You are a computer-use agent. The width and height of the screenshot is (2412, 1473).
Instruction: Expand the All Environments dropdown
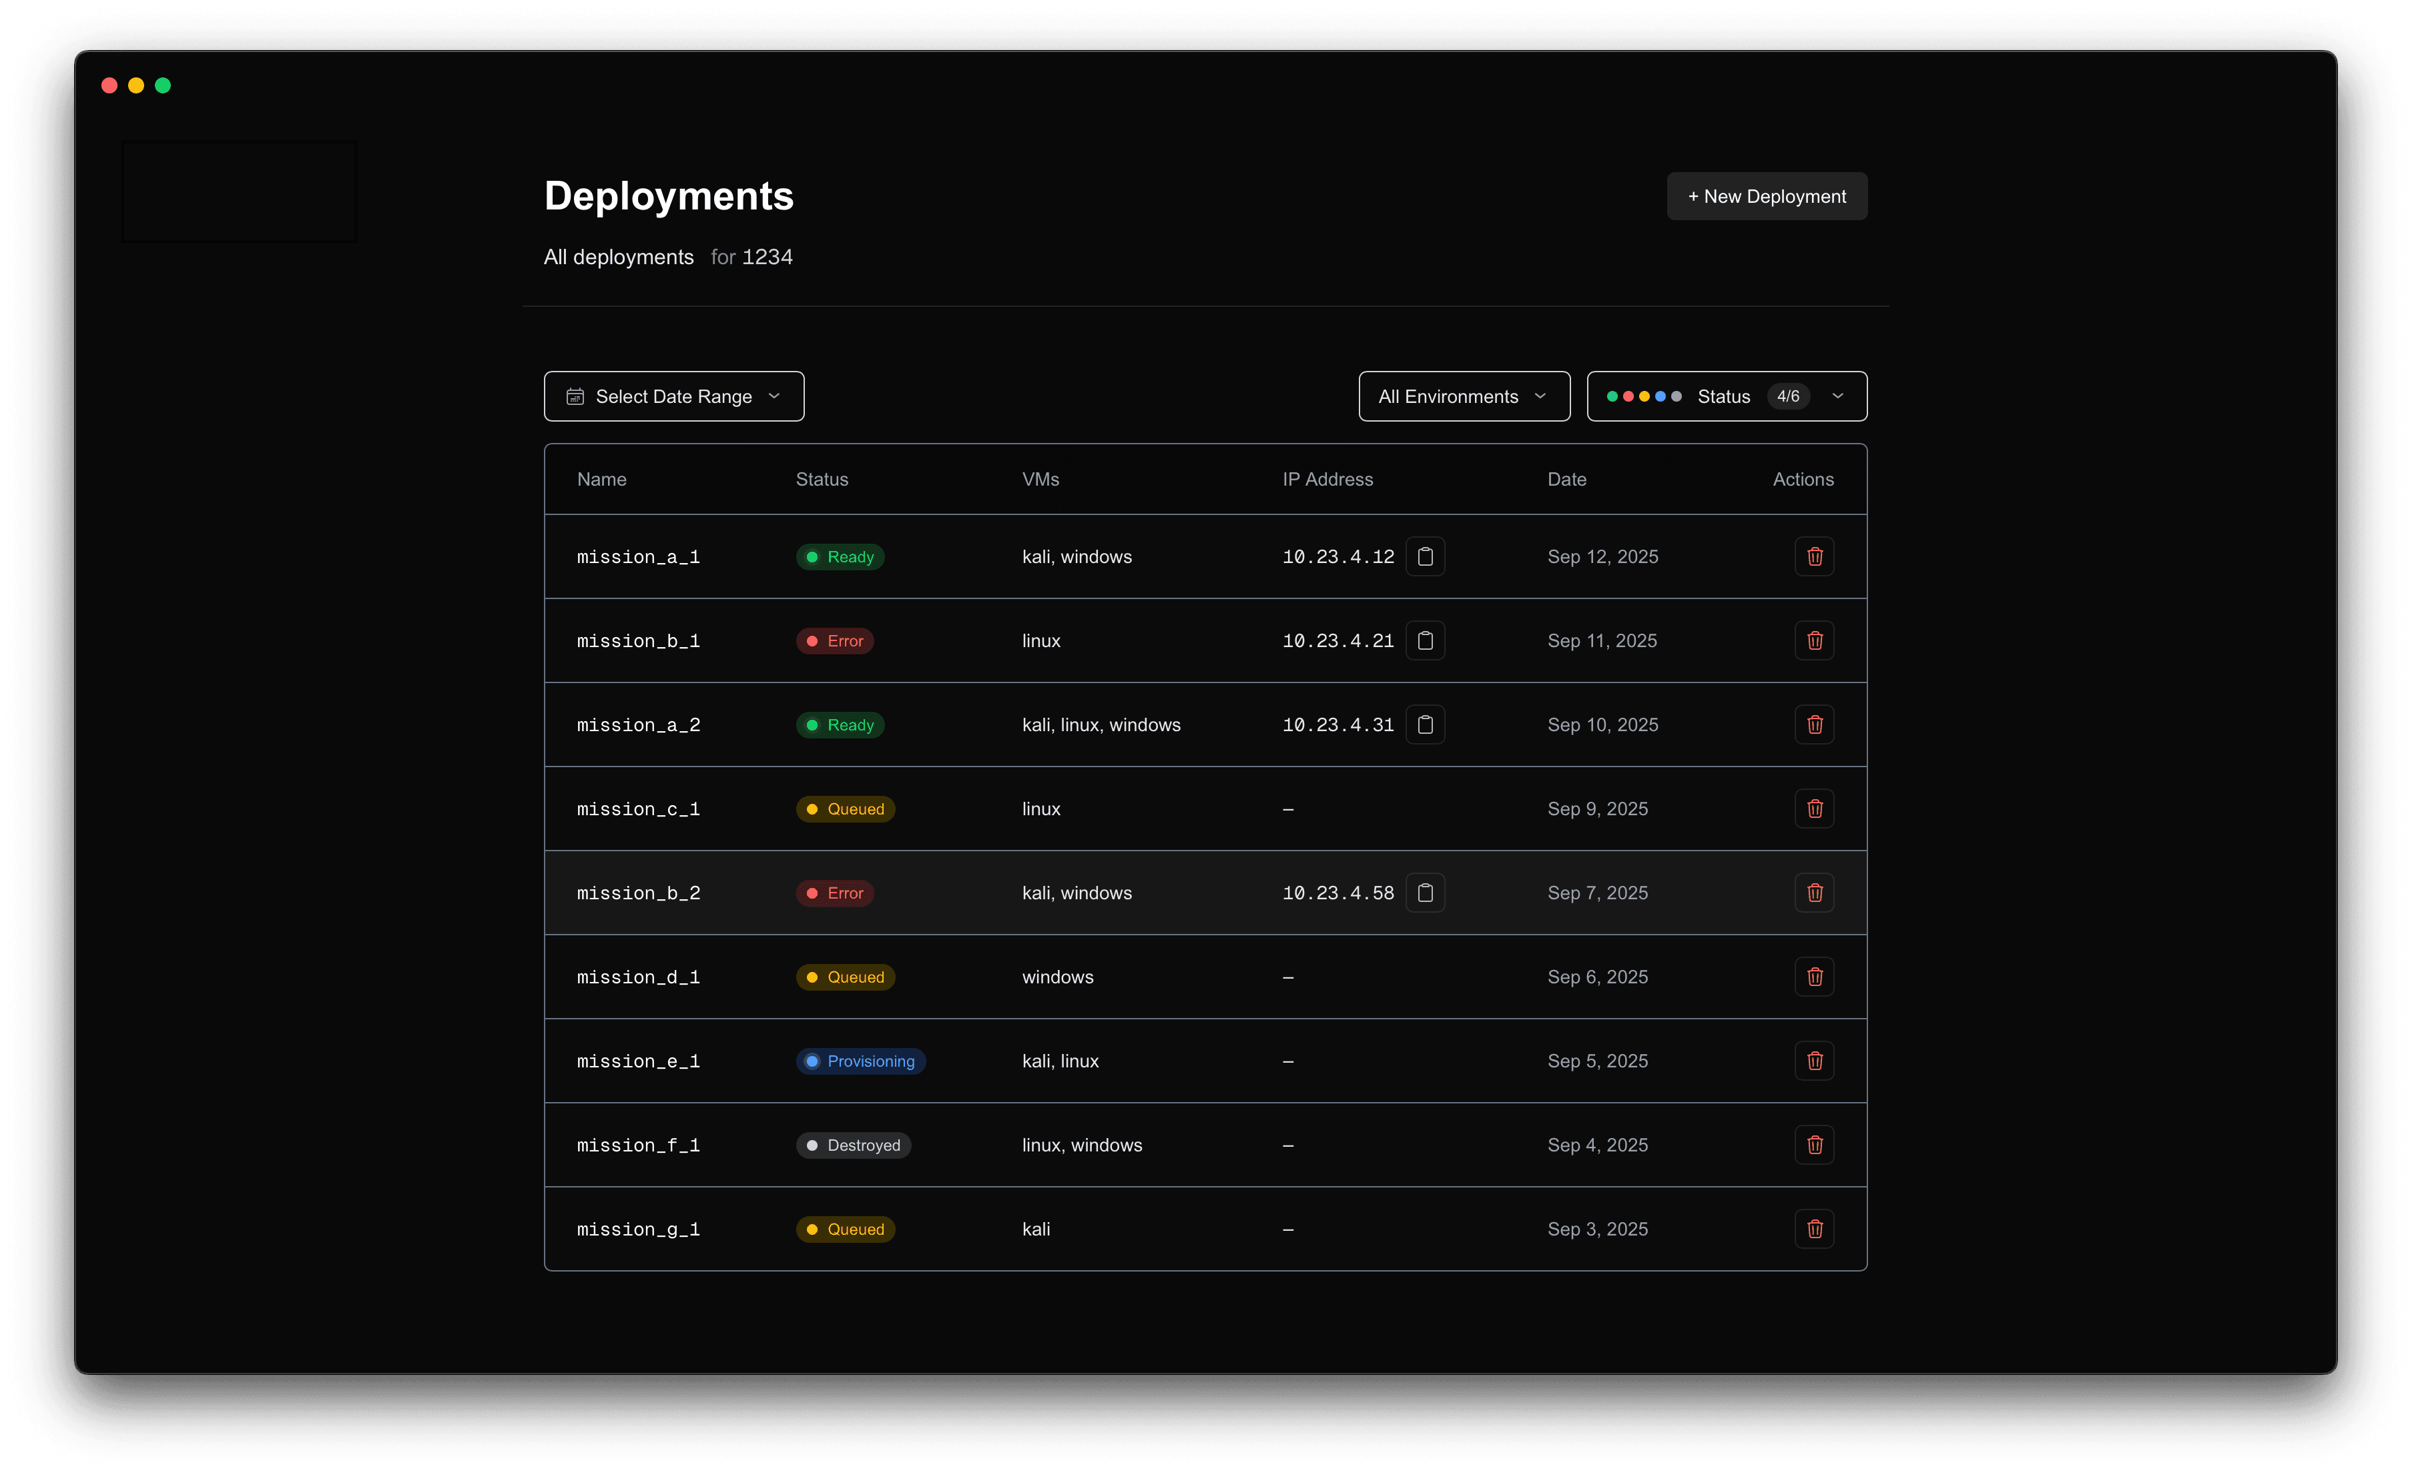[1464, 396]
